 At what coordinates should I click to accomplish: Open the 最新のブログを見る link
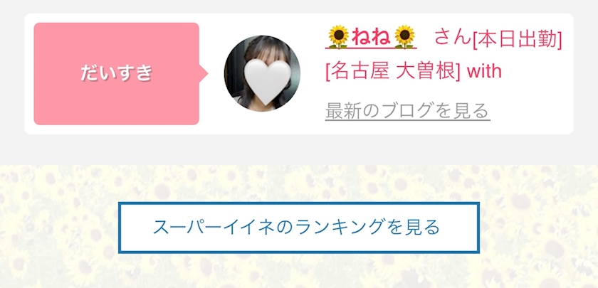408,111
